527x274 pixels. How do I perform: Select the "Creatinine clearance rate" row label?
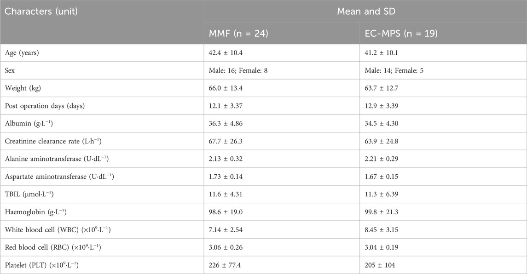[x=50, y=141]
